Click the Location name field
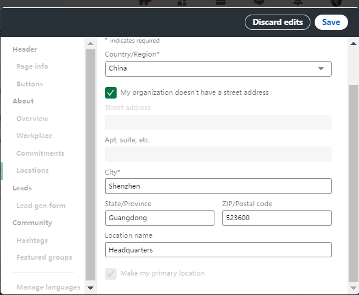This screenshot has width=359, height=295. (218, 249)
